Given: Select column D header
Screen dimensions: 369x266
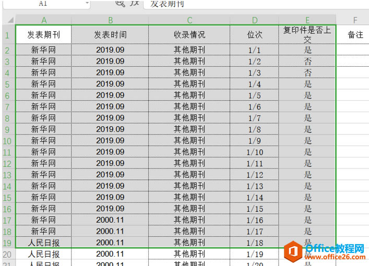Looking at the screenshot, I should click(x=254, y=20).
